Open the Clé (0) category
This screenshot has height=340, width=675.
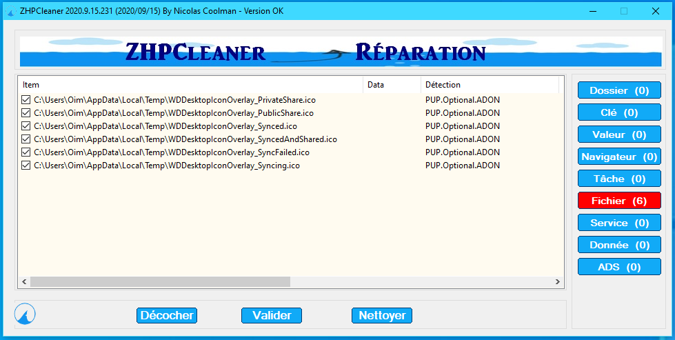point(619,112)
